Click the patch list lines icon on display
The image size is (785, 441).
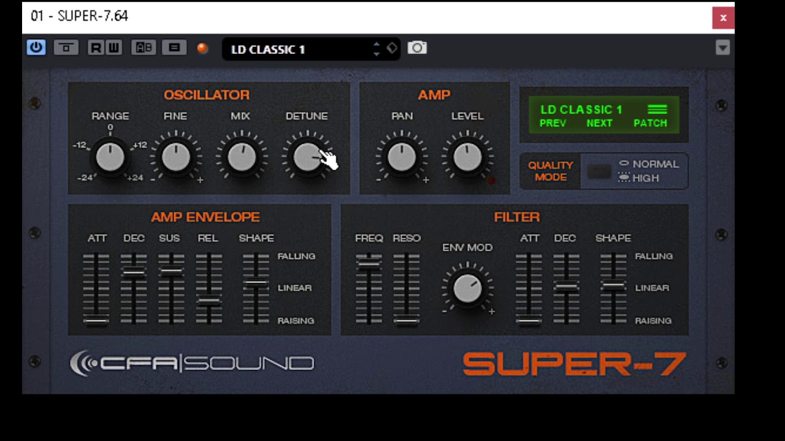(657, 110)
